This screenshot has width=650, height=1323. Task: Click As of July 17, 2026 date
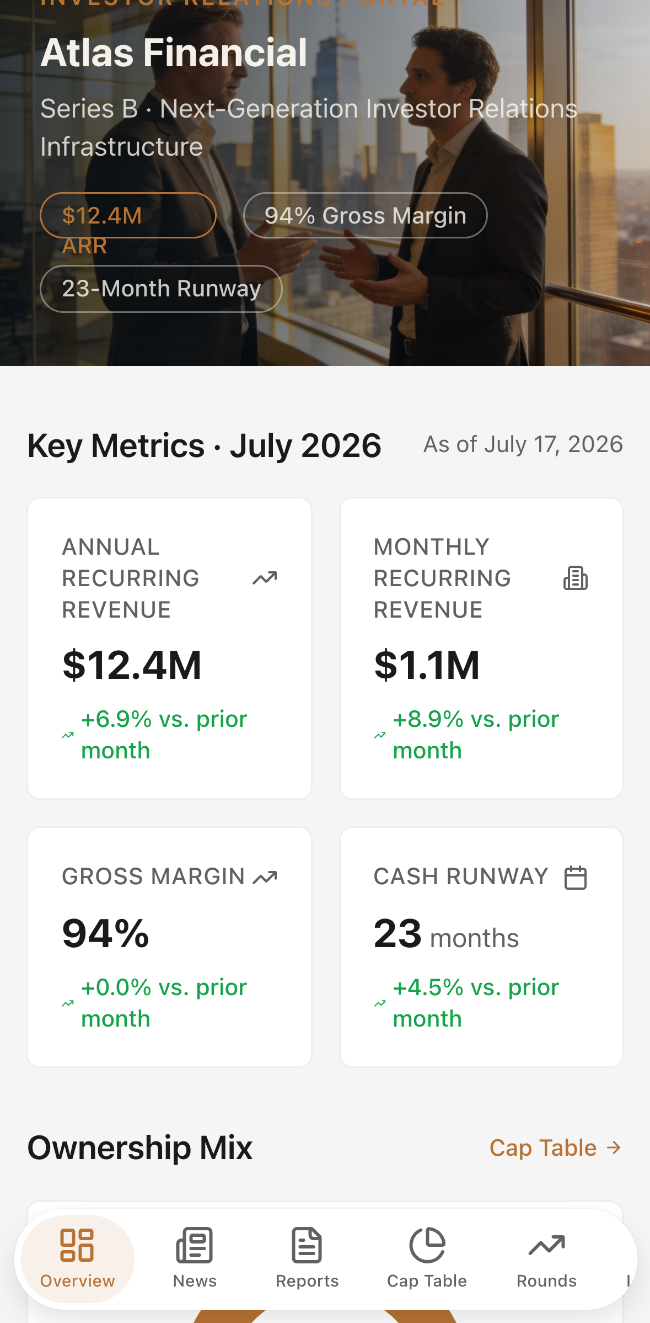click(523, 444)
